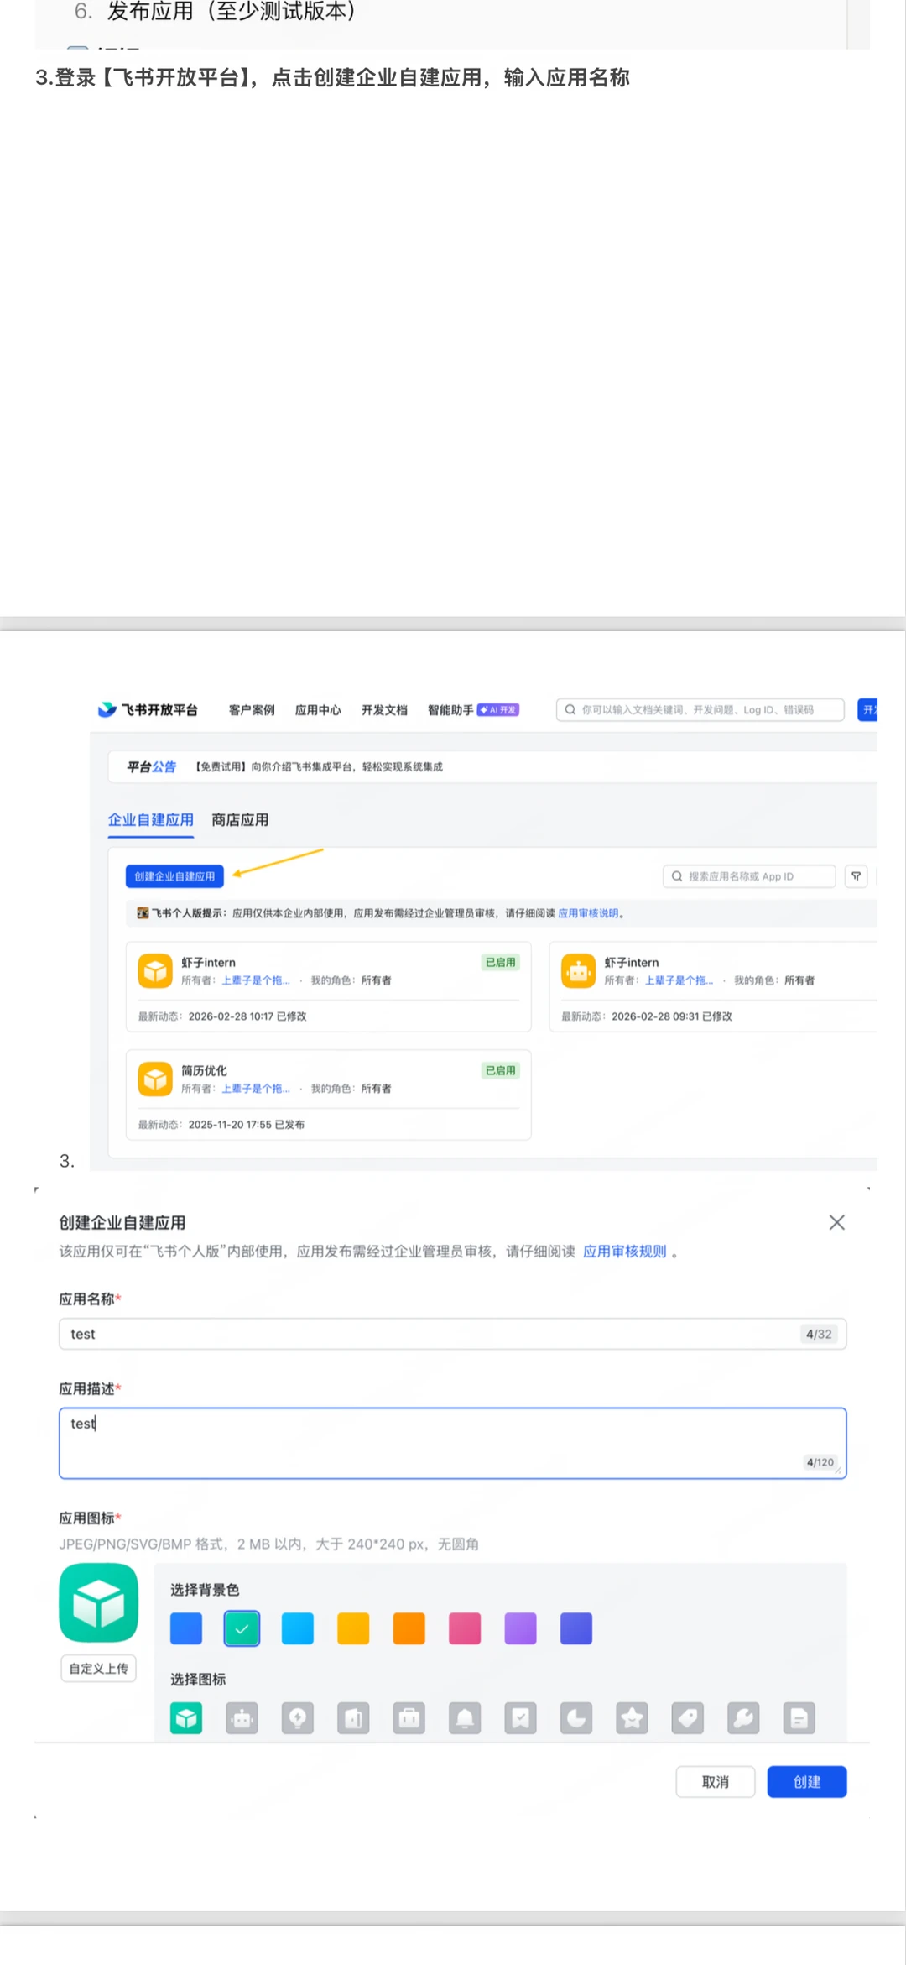
Task: Switch to the 企业自建应用 tab
Action: point(151,820)
